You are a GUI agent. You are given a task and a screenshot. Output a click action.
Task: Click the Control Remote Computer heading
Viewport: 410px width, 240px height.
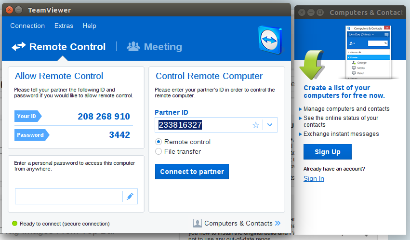click(x=209, y=76)
